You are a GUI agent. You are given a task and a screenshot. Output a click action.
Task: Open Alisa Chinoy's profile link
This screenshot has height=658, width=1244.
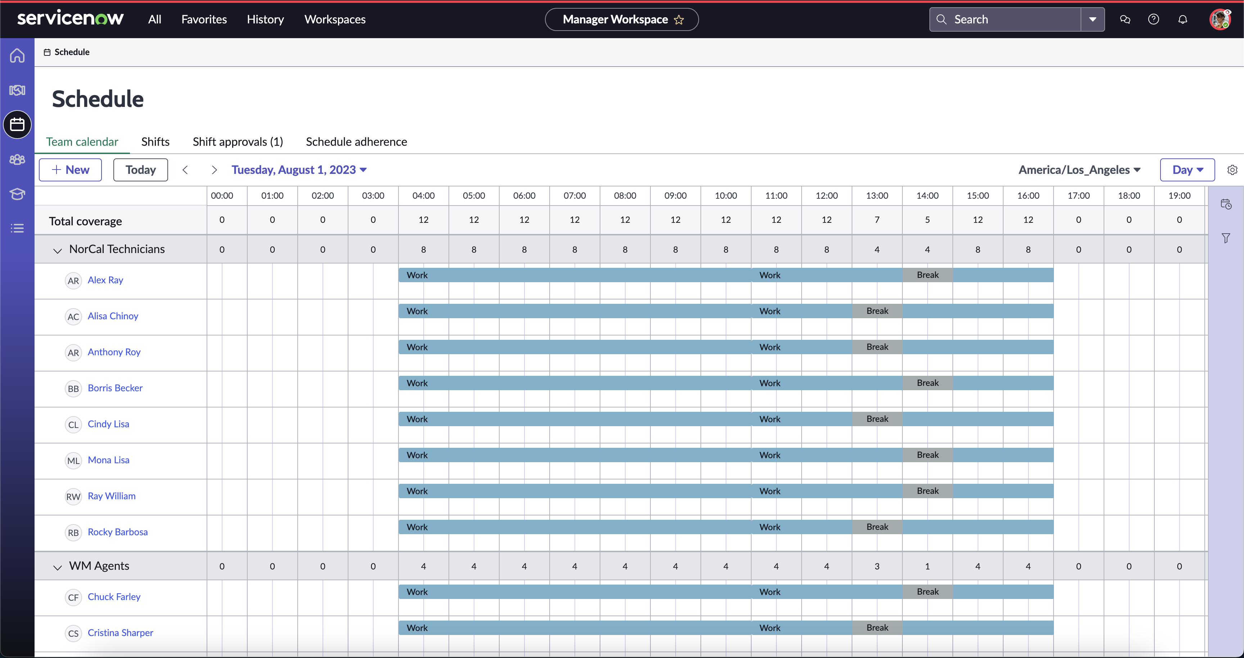[x=113, y=316]
